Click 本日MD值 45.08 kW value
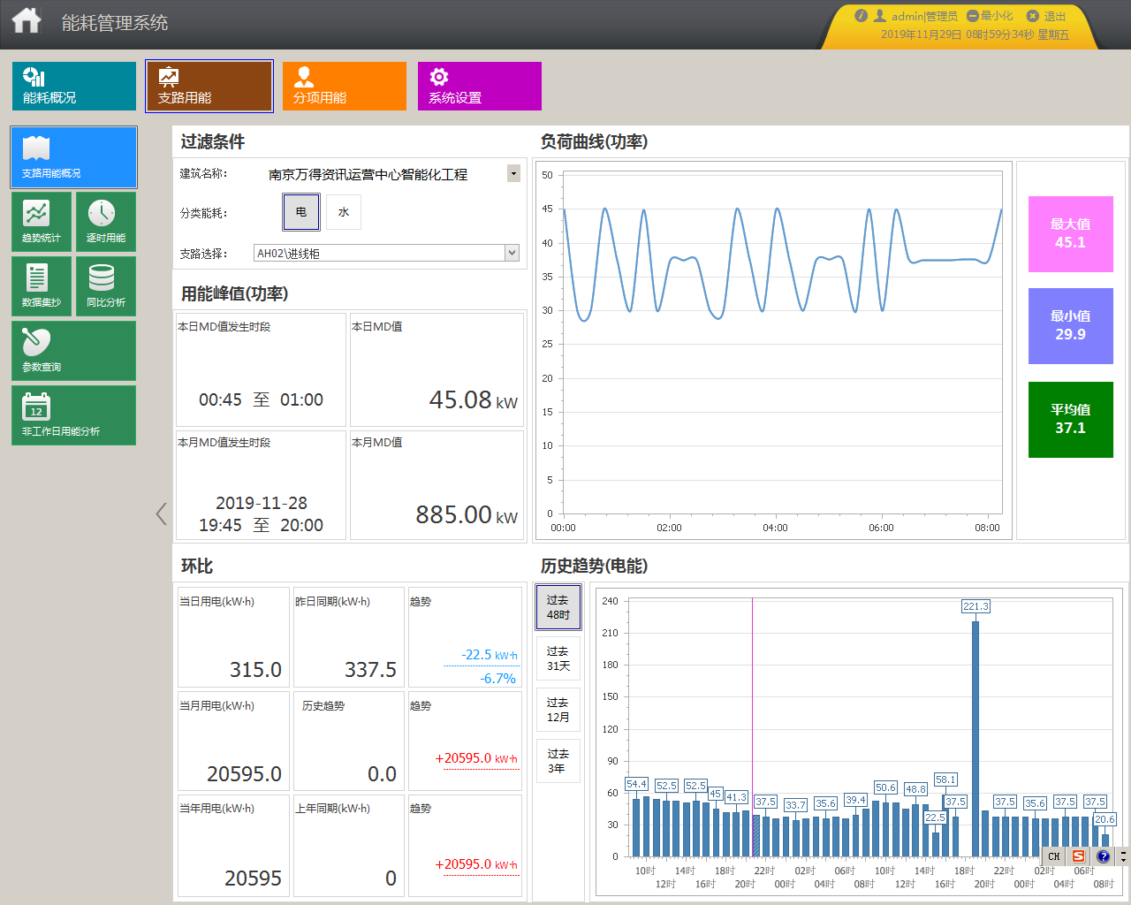The image size is (1131, 905). pos(474,400)
